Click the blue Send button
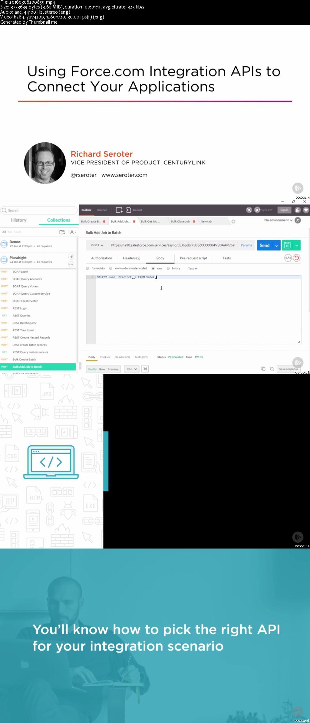Image resolution: width=310 pixels, height=723 pixels. point(265,245)
